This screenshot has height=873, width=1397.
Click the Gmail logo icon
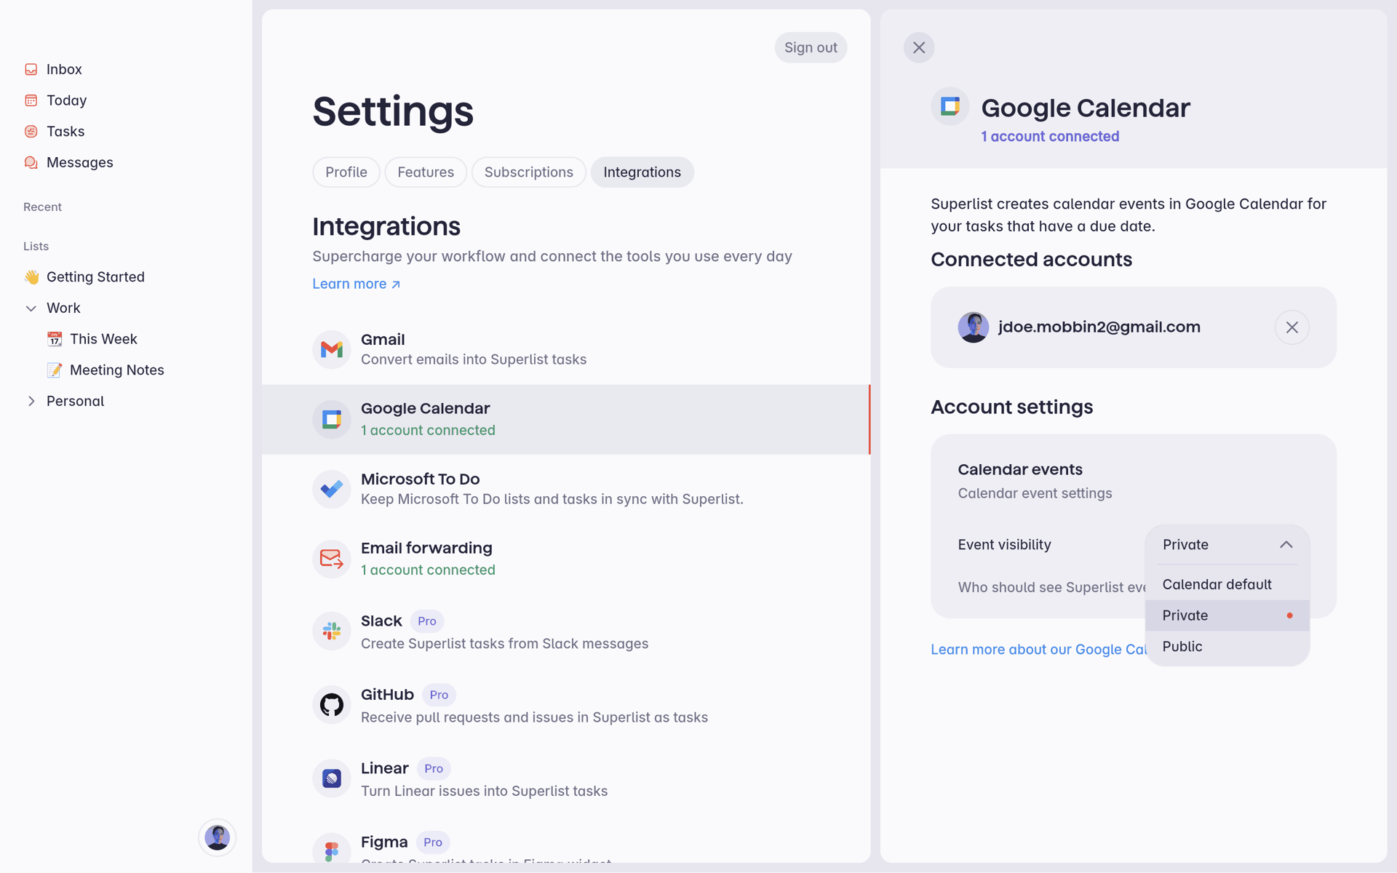332,349
